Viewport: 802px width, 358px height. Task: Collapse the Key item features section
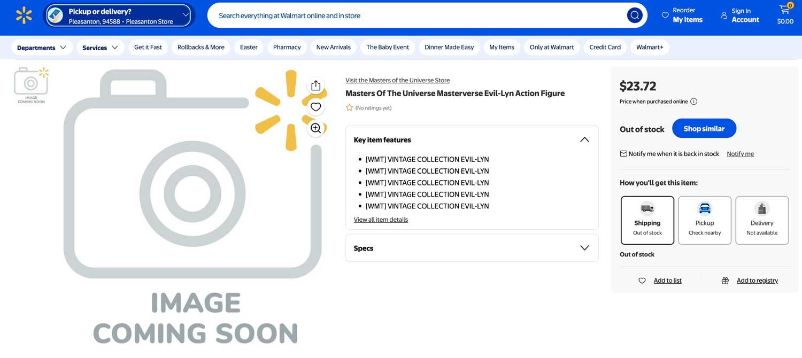[x=584, y=139]
